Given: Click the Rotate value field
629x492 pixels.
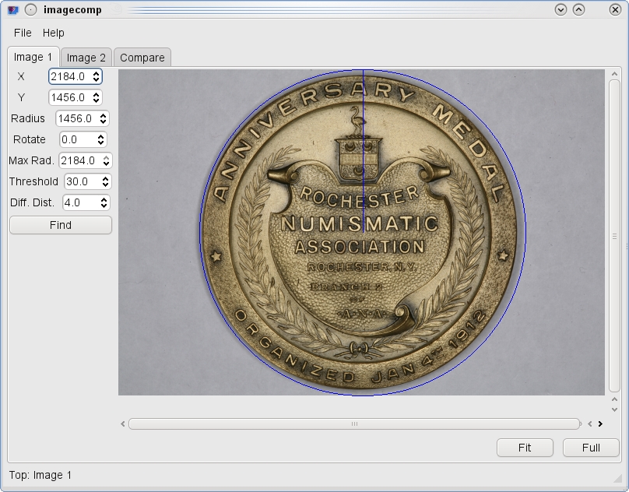Looking at the screenshot, I should [x=78, y=139].
